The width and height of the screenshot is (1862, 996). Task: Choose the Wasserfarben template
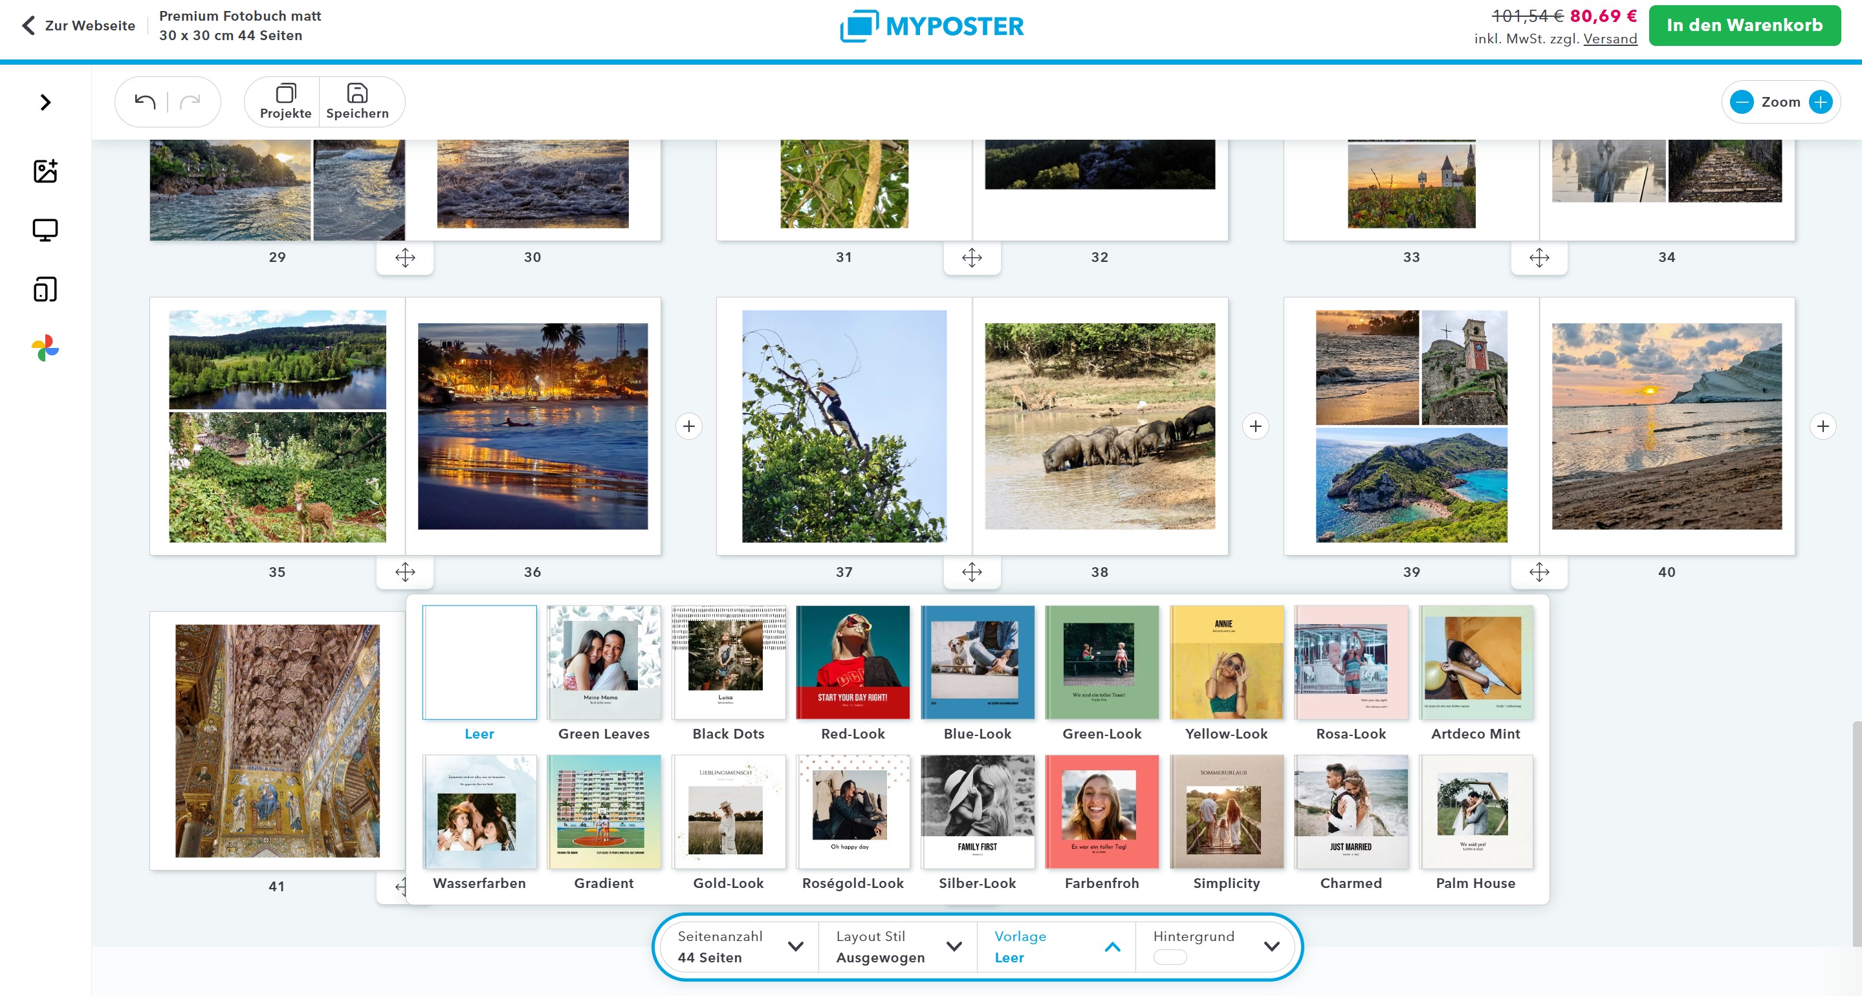click(479, 812)
